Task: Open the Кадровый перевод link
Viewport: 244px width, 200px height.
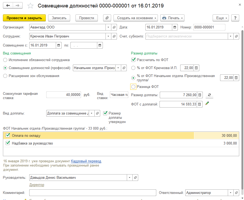Action: coord(86,161)
